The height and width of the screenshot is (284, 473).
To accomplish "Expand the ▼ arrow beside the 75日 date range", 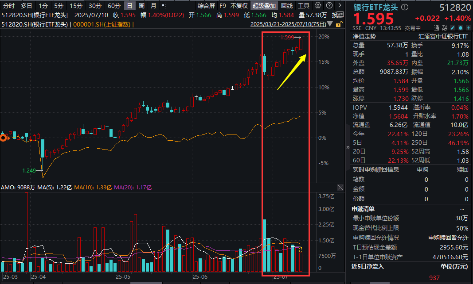I will (x=329, y=24).
